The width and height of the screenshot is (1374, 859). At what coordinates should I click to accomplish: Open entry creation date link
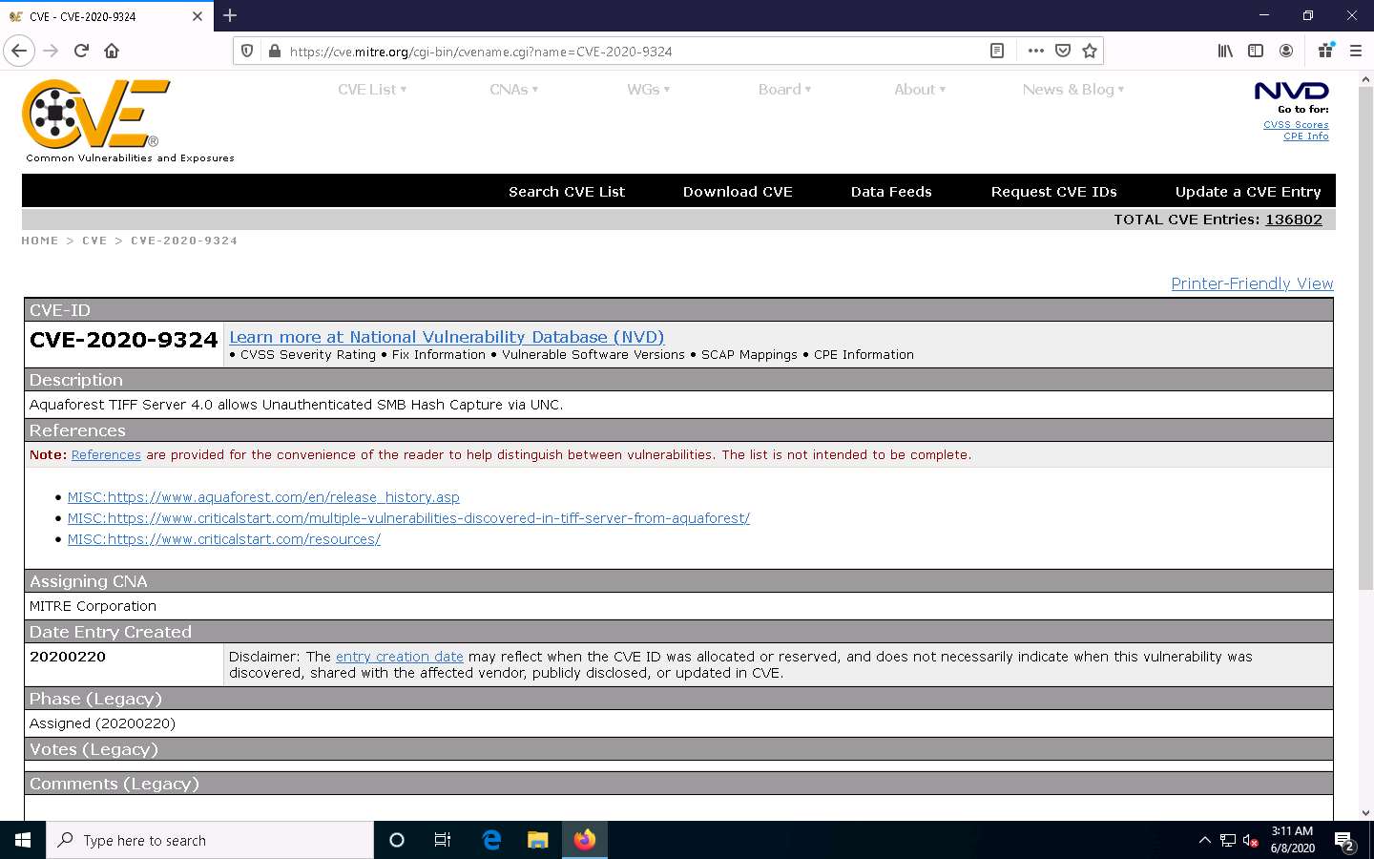[400, 657]
